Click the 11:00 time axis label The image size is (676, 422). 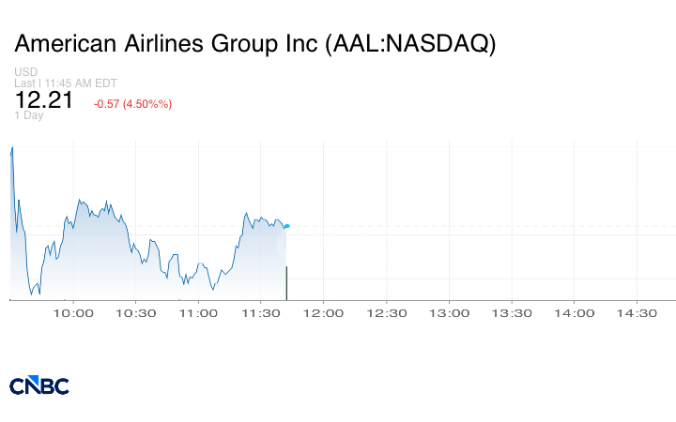[199, 312]
